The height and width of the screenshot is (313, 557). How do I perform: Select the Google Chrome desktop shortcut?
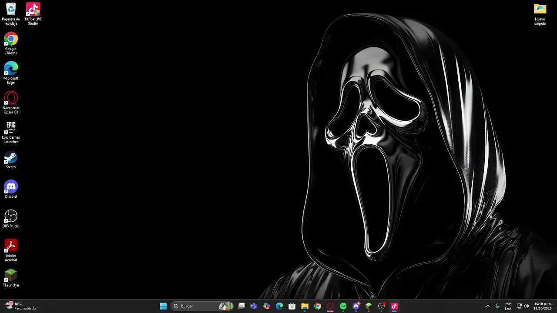[x=11, y=44]
